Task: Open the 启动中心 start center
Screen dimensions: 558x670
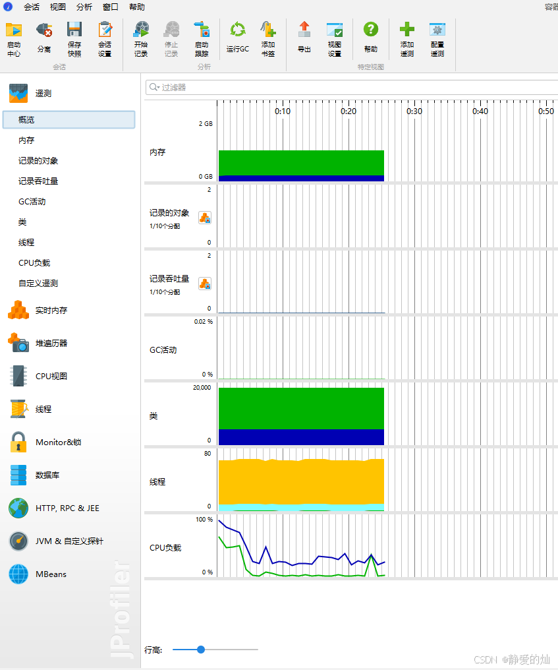Action: click(x=14, y=40)
